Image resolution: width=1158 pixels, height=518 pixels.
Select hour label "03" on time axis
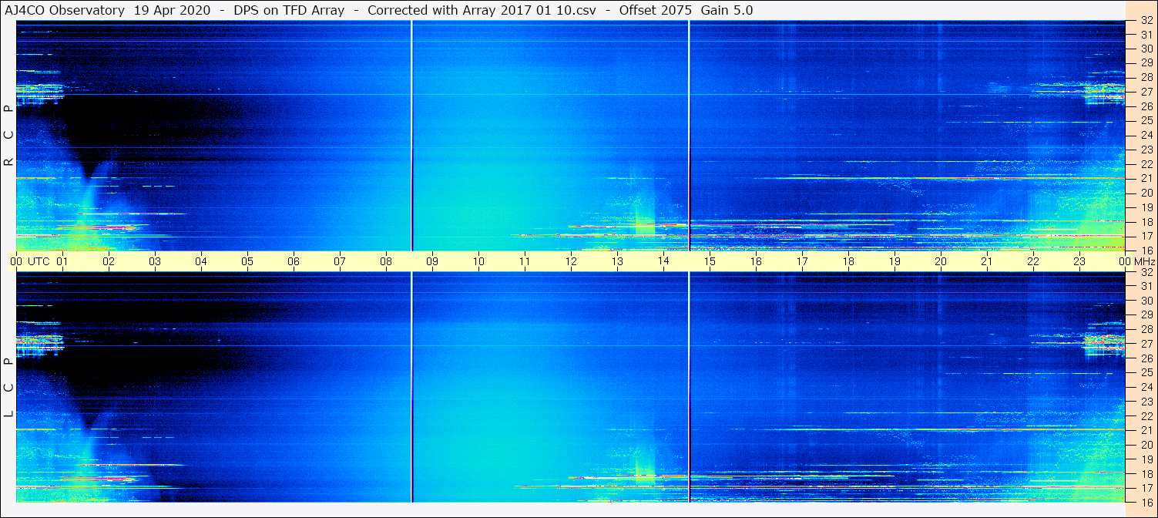point(155,261)
